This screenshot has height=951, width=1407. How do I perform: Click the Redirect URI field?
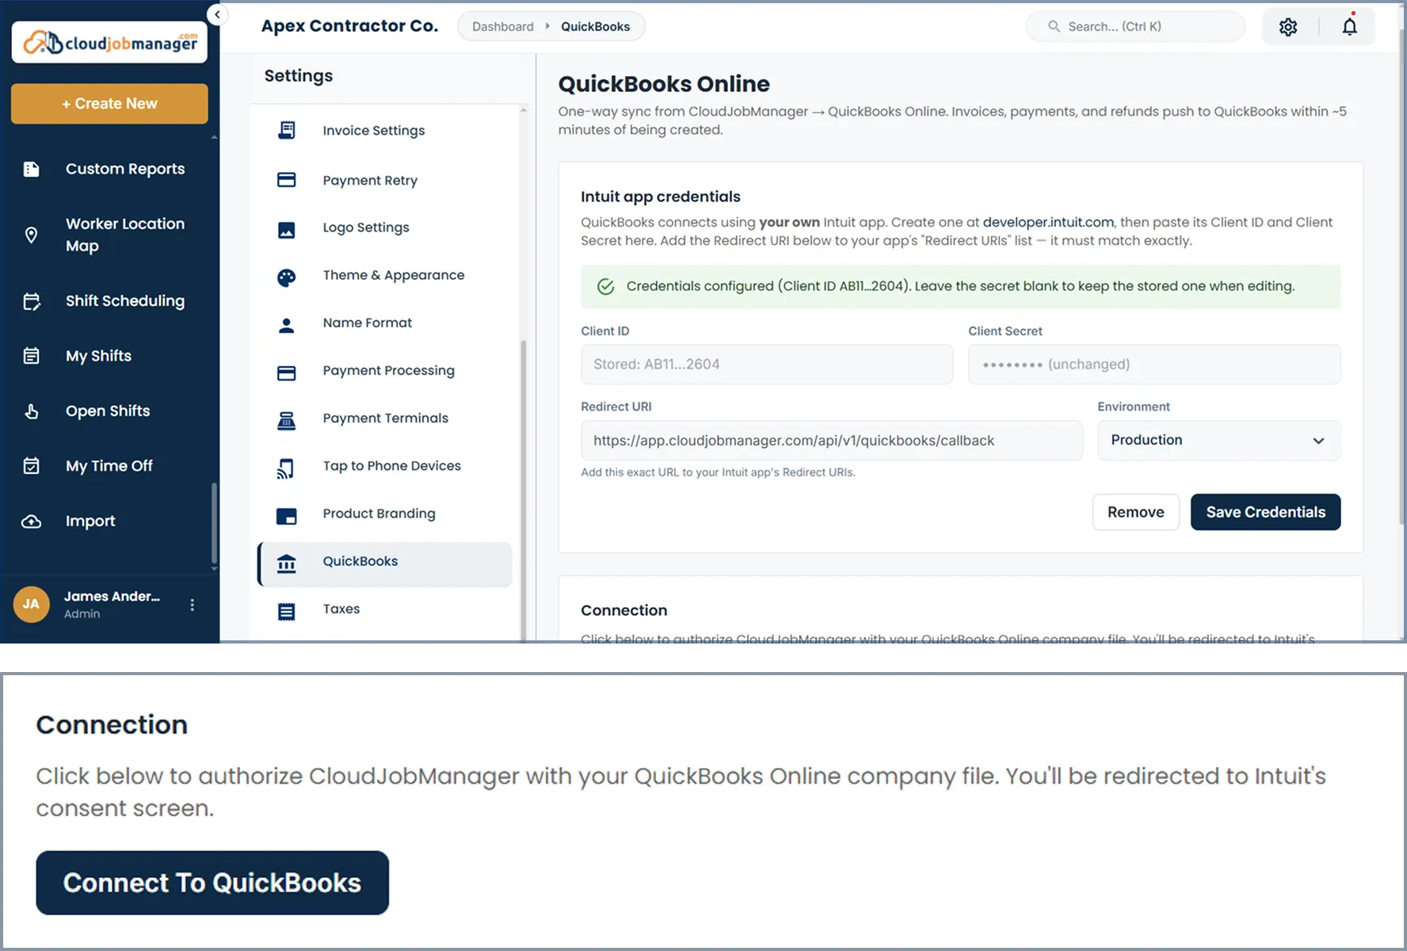coord(832,441)
